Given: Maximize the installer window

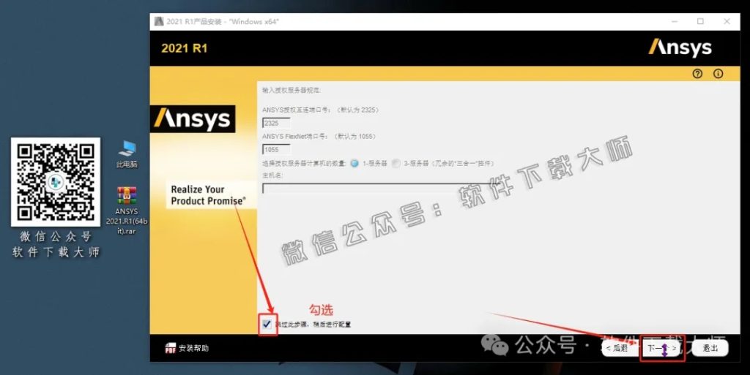Looking at the screenshot, I should (x=700, y=21).
